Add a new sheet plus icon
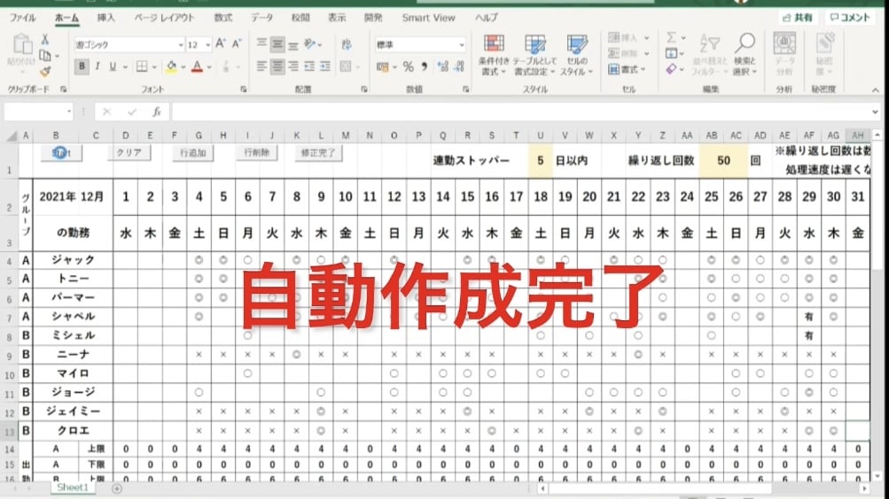889x499 pixels. coord(117,488)
